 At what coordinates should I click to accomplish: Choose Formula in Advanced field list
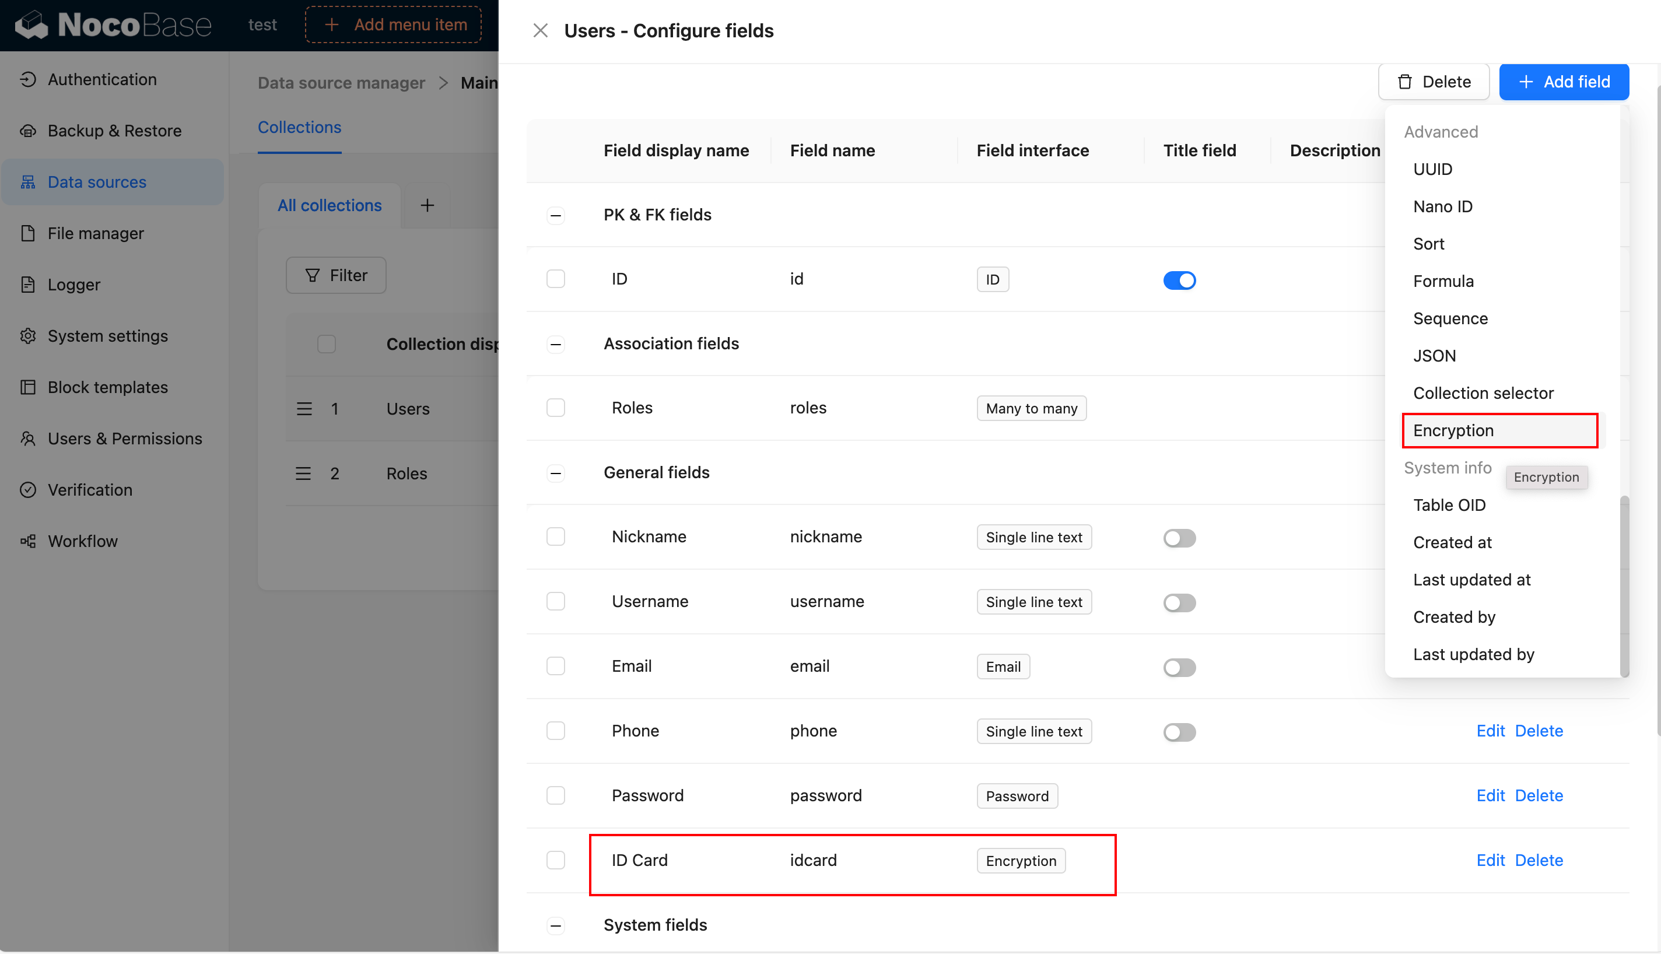coord(1443,281)
